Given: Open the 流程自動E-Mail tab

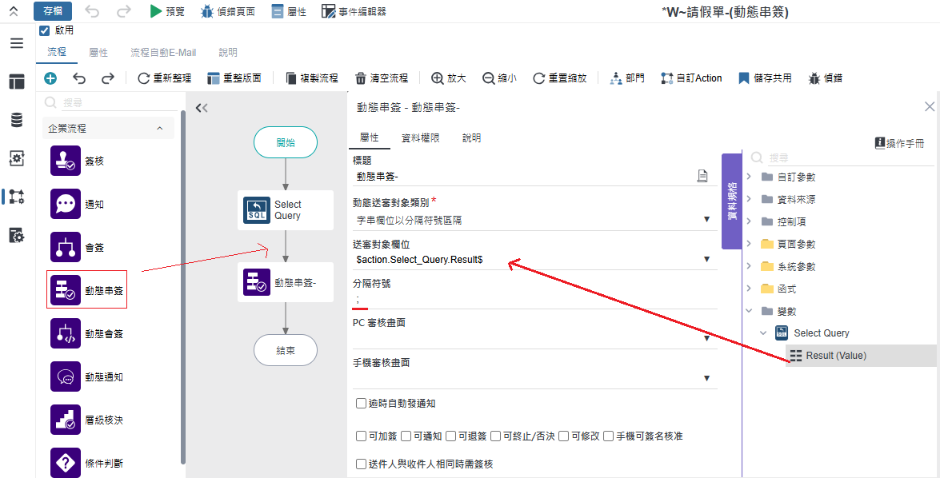Looking at the screenshot, I should (x=162, y=53).
